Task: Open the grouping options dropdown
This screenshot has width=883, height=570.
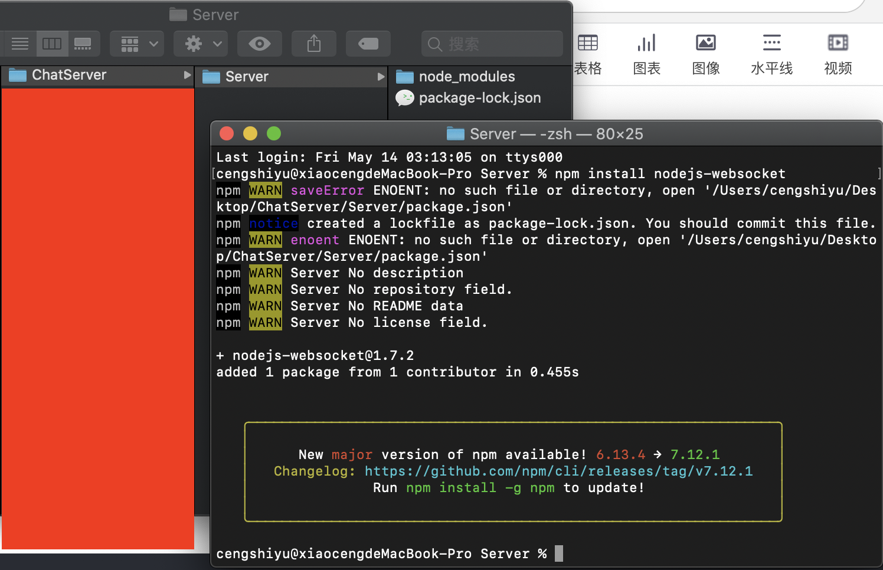Action: [136, 43]
